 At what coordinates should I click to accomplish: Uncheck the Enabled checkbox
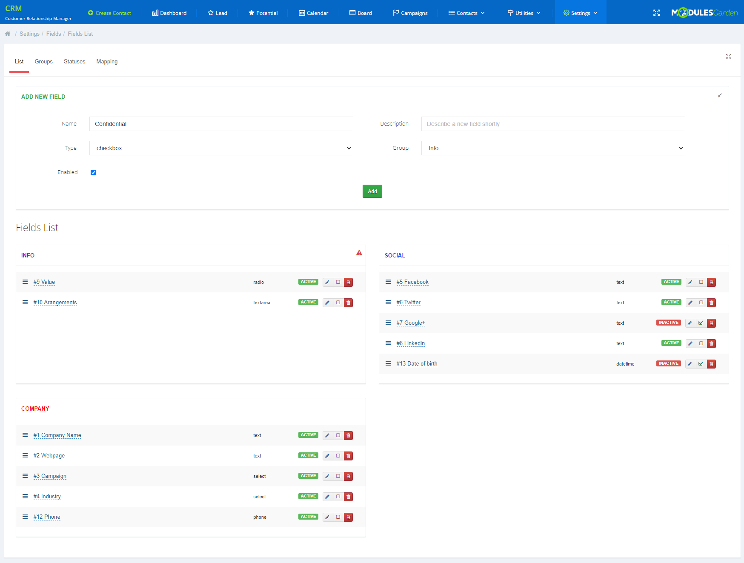click(93, 172)
